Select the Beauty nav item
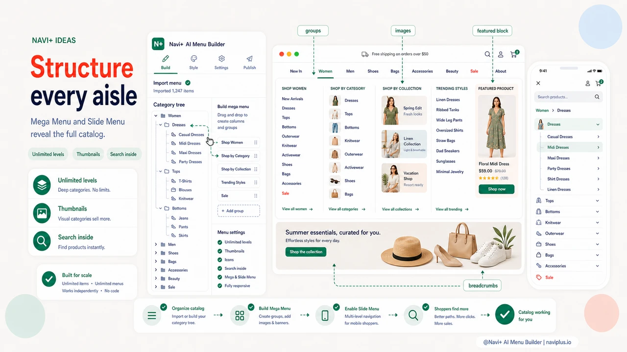The image size is (627, 352). point(452,71)
